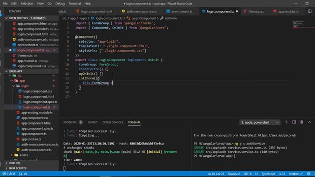
Task: Click unsaved dot on login.component.ts tab
Action: pos(237,11)
